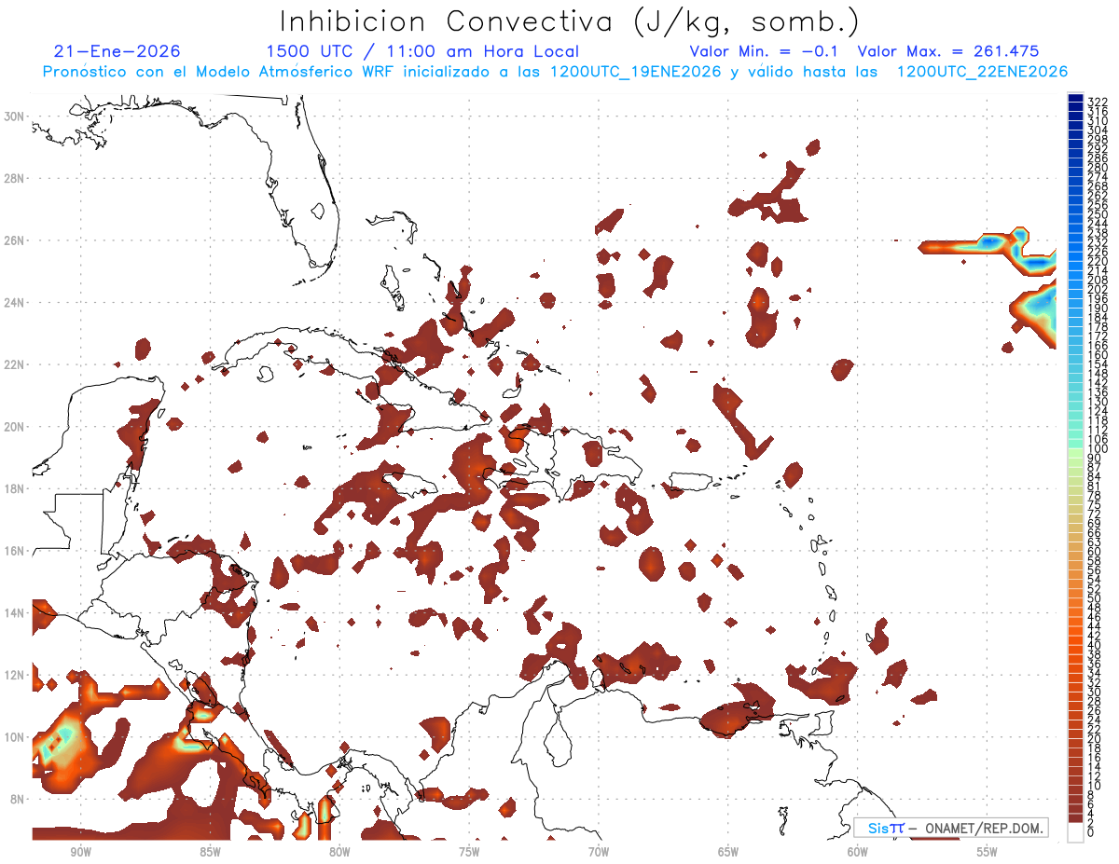Click the '18N' latitude label

14,488
